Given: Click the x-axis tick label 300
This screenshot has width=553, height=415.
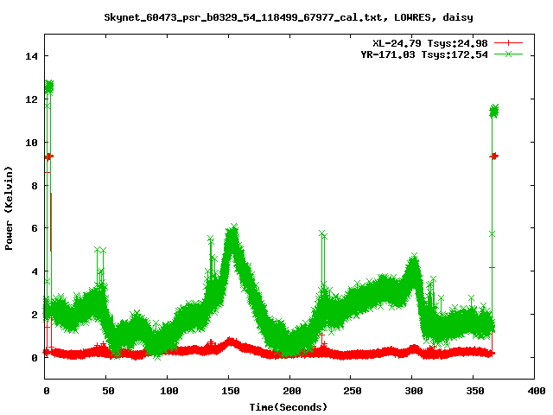Looking at the screenshot, I should (x=414, y=391).
